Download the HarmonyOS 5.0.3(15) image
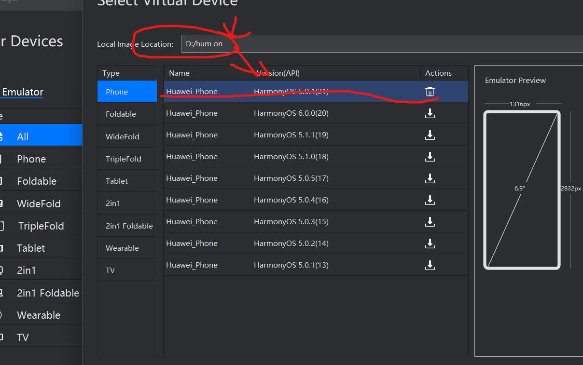This screenshot has width=583, height=365. pyautogui.click(x=430, y=222)
